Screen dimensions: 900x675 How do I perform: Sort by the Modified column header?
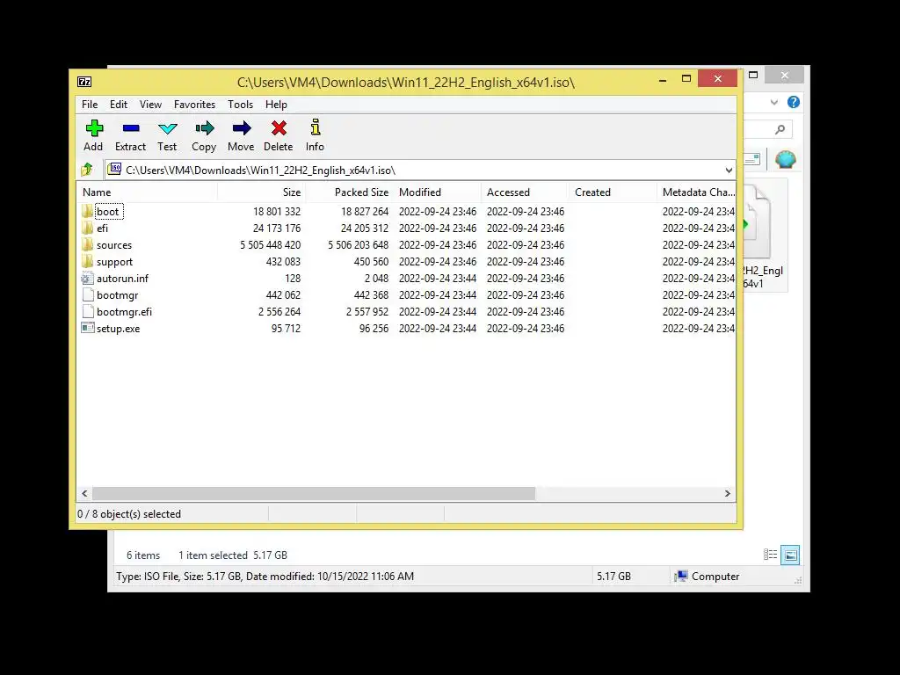point(438,192)
